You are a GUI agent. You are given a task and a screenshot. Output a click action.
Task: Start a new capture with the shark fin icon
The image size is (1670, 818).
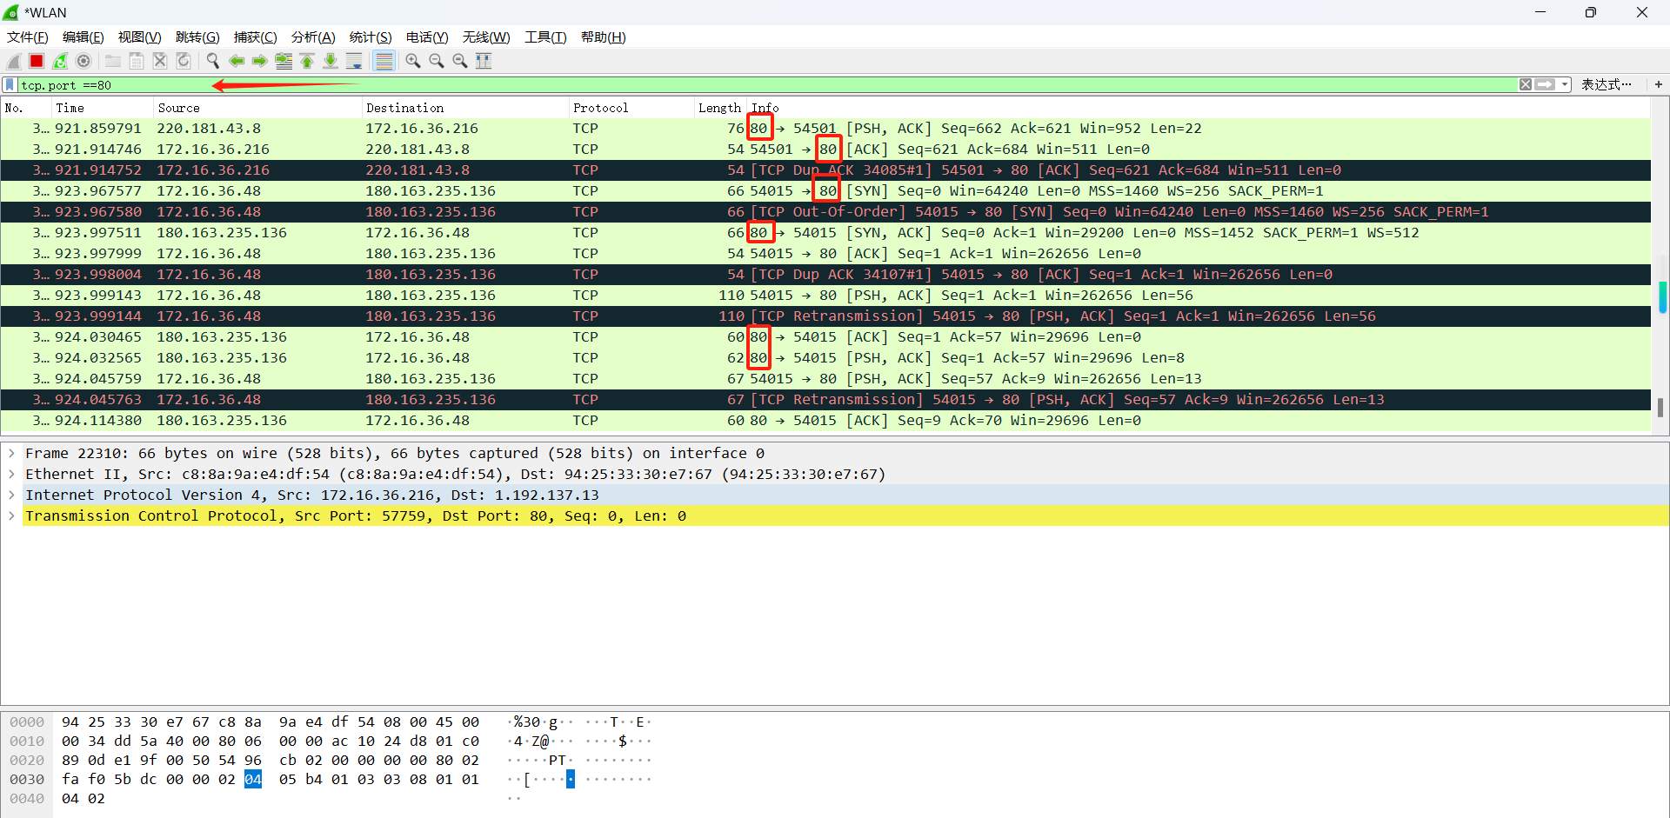pyautogui.click(x=13, y=61)
